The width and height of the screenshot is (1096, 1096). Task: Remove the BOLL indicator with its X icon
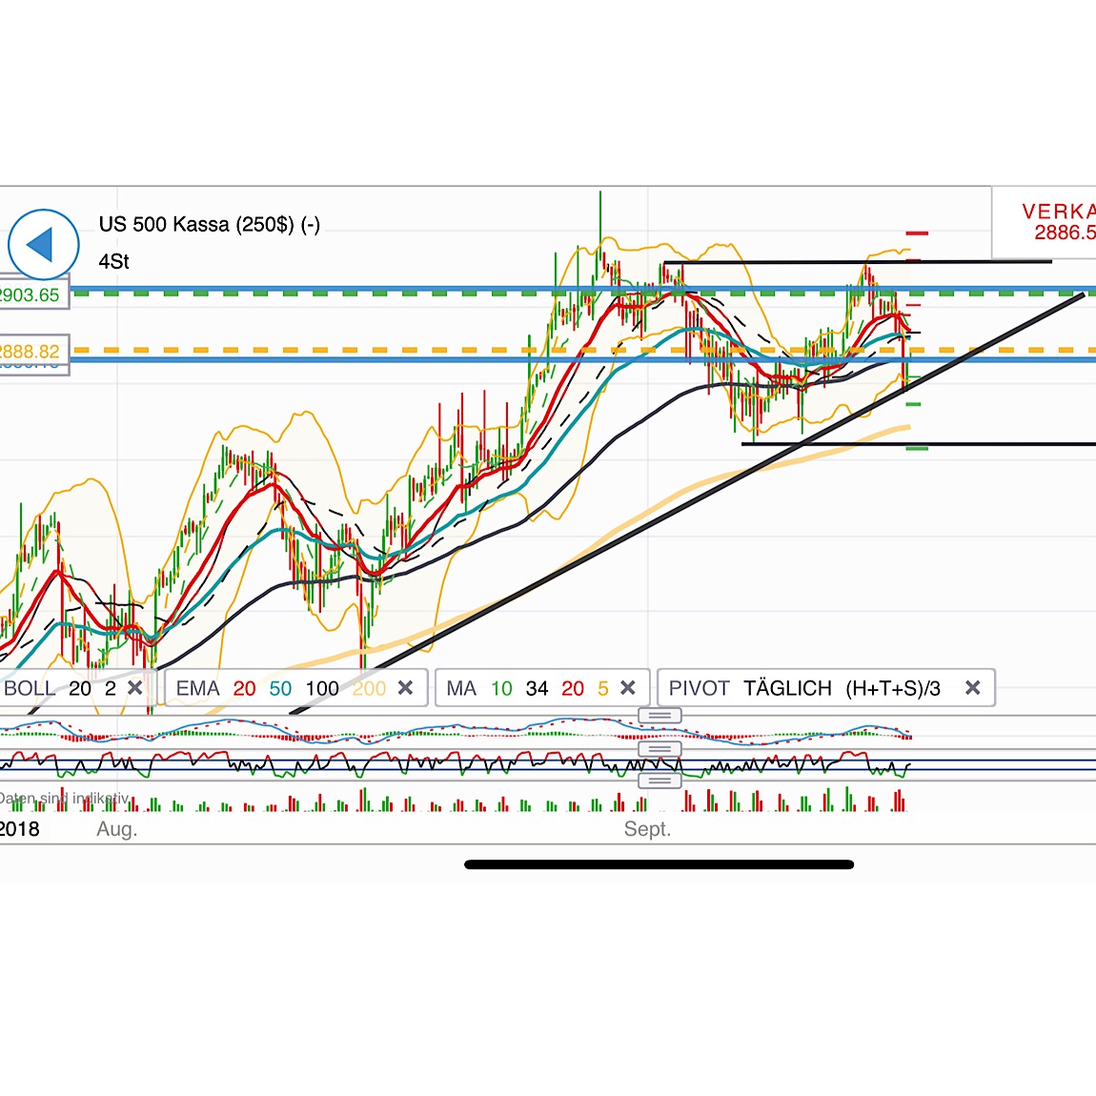pos(135,687)
